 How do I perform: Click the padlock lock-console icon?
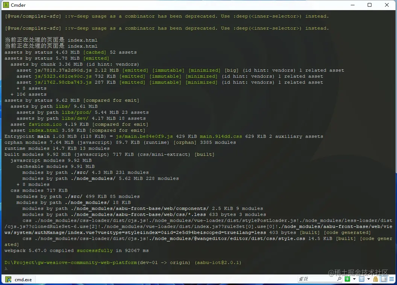click(376, 279)
